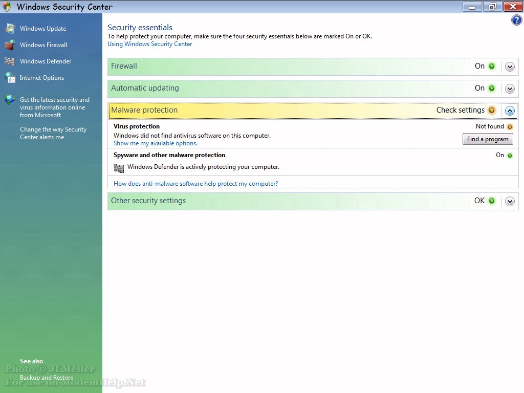Click the yellow Malware protection status indicator
Image resolution: width=524 pixels, height=393 pixels.
click(x=492, y=111)
